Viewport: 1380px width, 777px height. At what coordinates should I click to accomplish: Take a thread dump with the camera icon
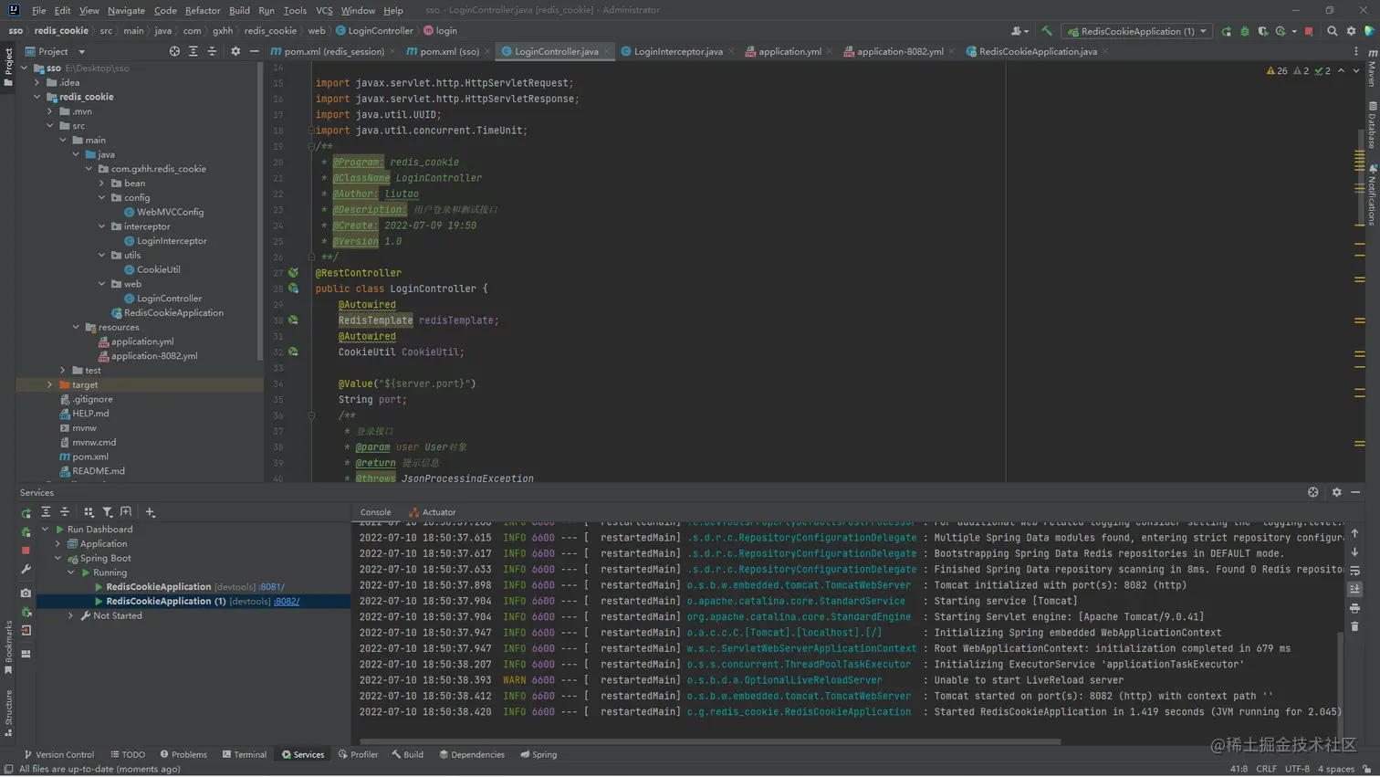pyautogui.click(x=26, y=592)
